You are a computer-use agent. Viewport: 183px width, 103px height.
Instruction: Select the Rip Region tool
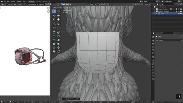pyautogui.click(x=58, y=51)
